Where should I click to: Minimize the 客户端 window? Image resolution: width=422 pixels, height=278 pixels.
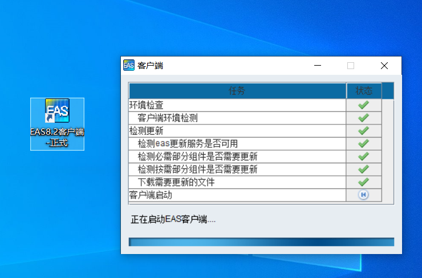pos(318,66)
